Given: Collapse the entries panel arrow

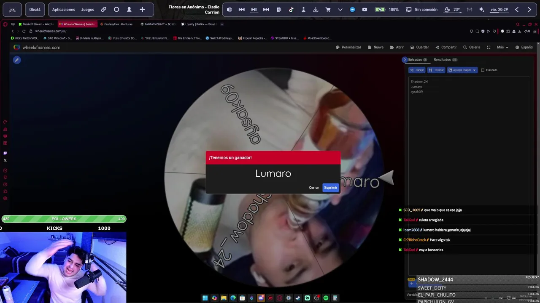Looking at the screenshot, I should click(405, 60).
